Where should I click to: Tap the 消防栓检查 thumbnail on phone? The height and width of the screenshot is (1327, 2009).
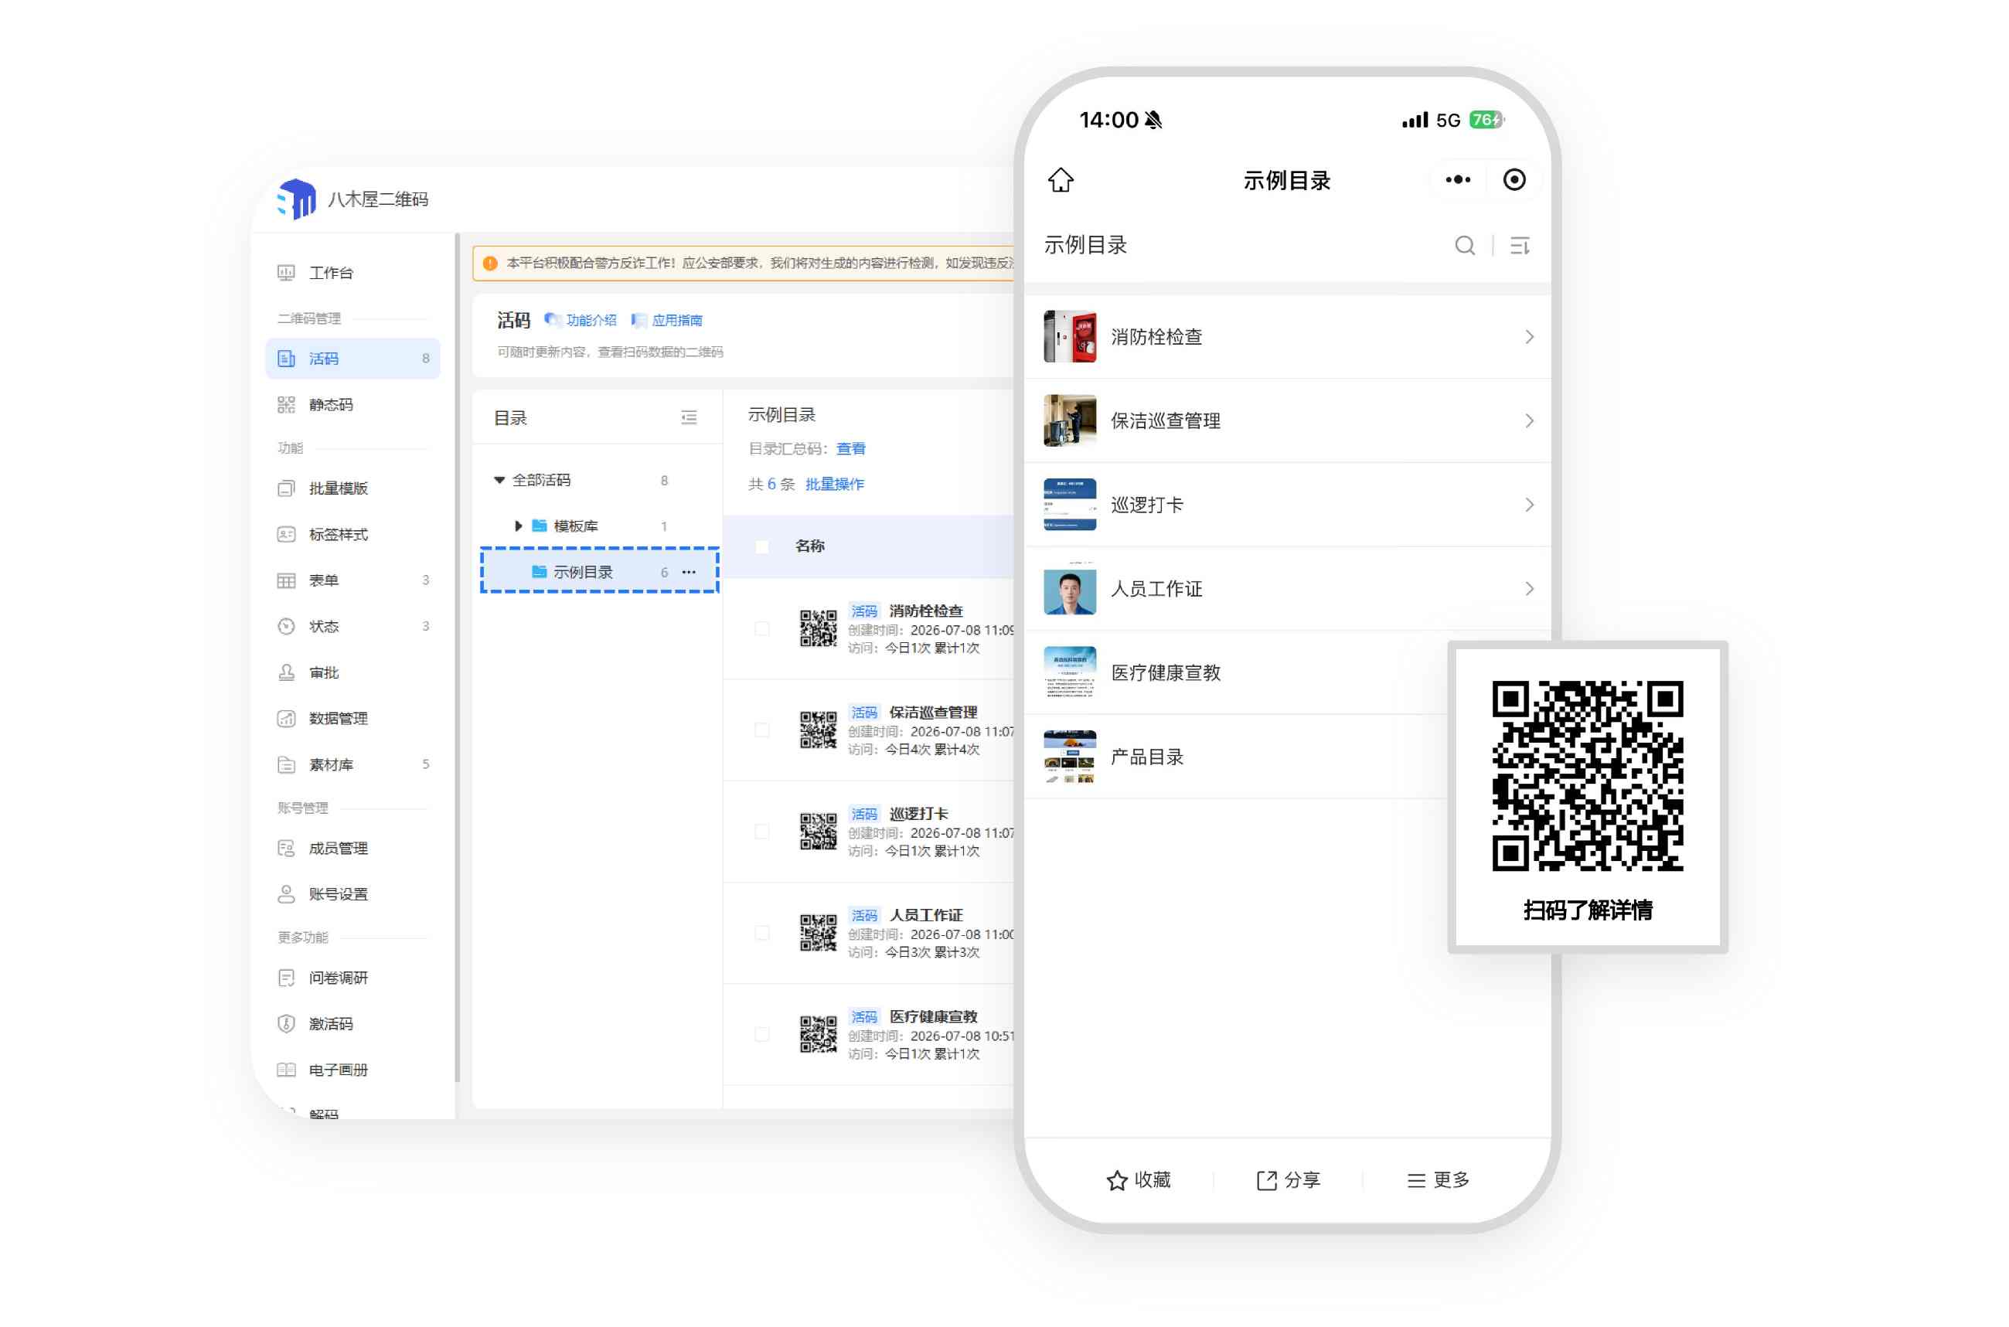point(1070,336)
